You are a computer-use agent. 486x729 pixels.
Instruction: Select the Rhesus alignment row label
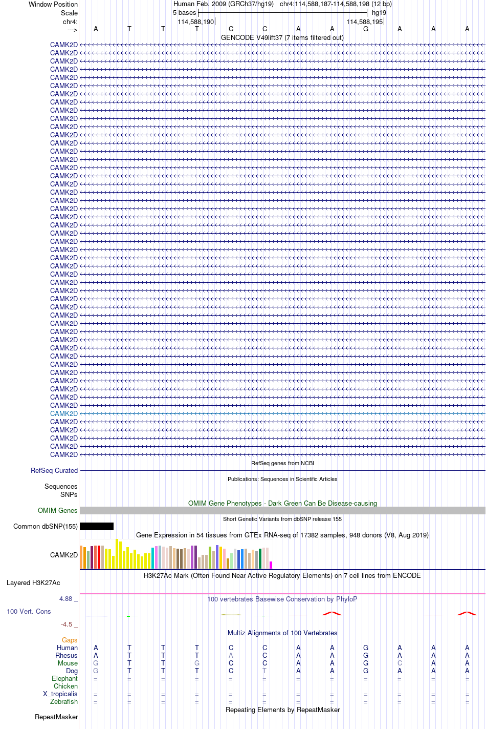[67, 656]
